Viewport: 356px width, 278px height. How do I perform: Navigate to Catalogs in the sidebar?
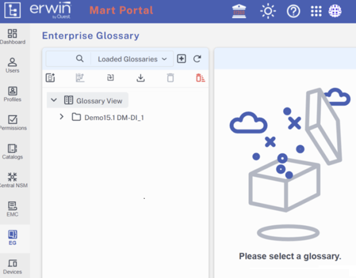tap(13, 151)
